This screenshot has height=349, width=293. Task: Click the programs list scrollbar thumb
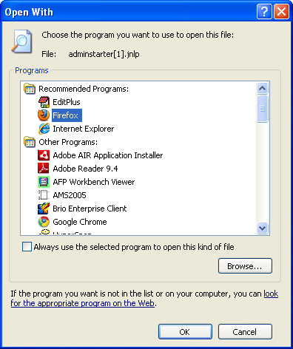(262, 109)
